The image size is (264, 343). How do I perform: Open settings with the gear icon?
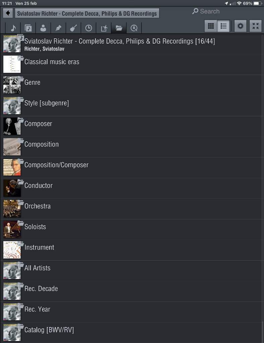(x=240, y=26)
